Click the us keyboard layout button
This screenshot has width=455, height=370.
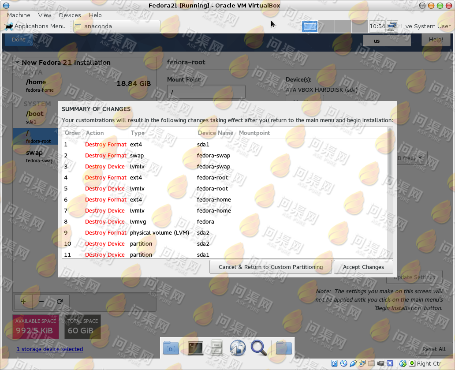point(387,41)
